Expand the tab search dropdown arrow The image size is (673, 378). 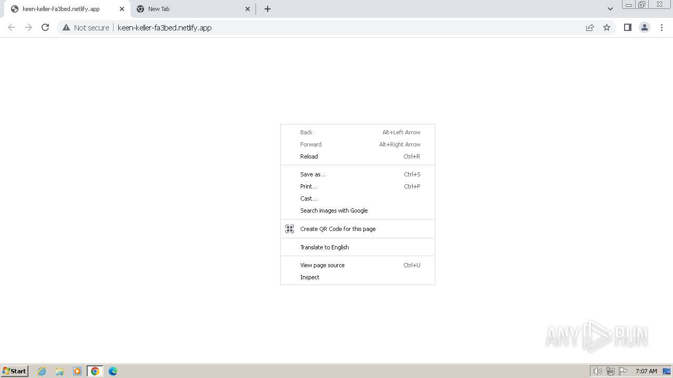[x=610, y=9]
